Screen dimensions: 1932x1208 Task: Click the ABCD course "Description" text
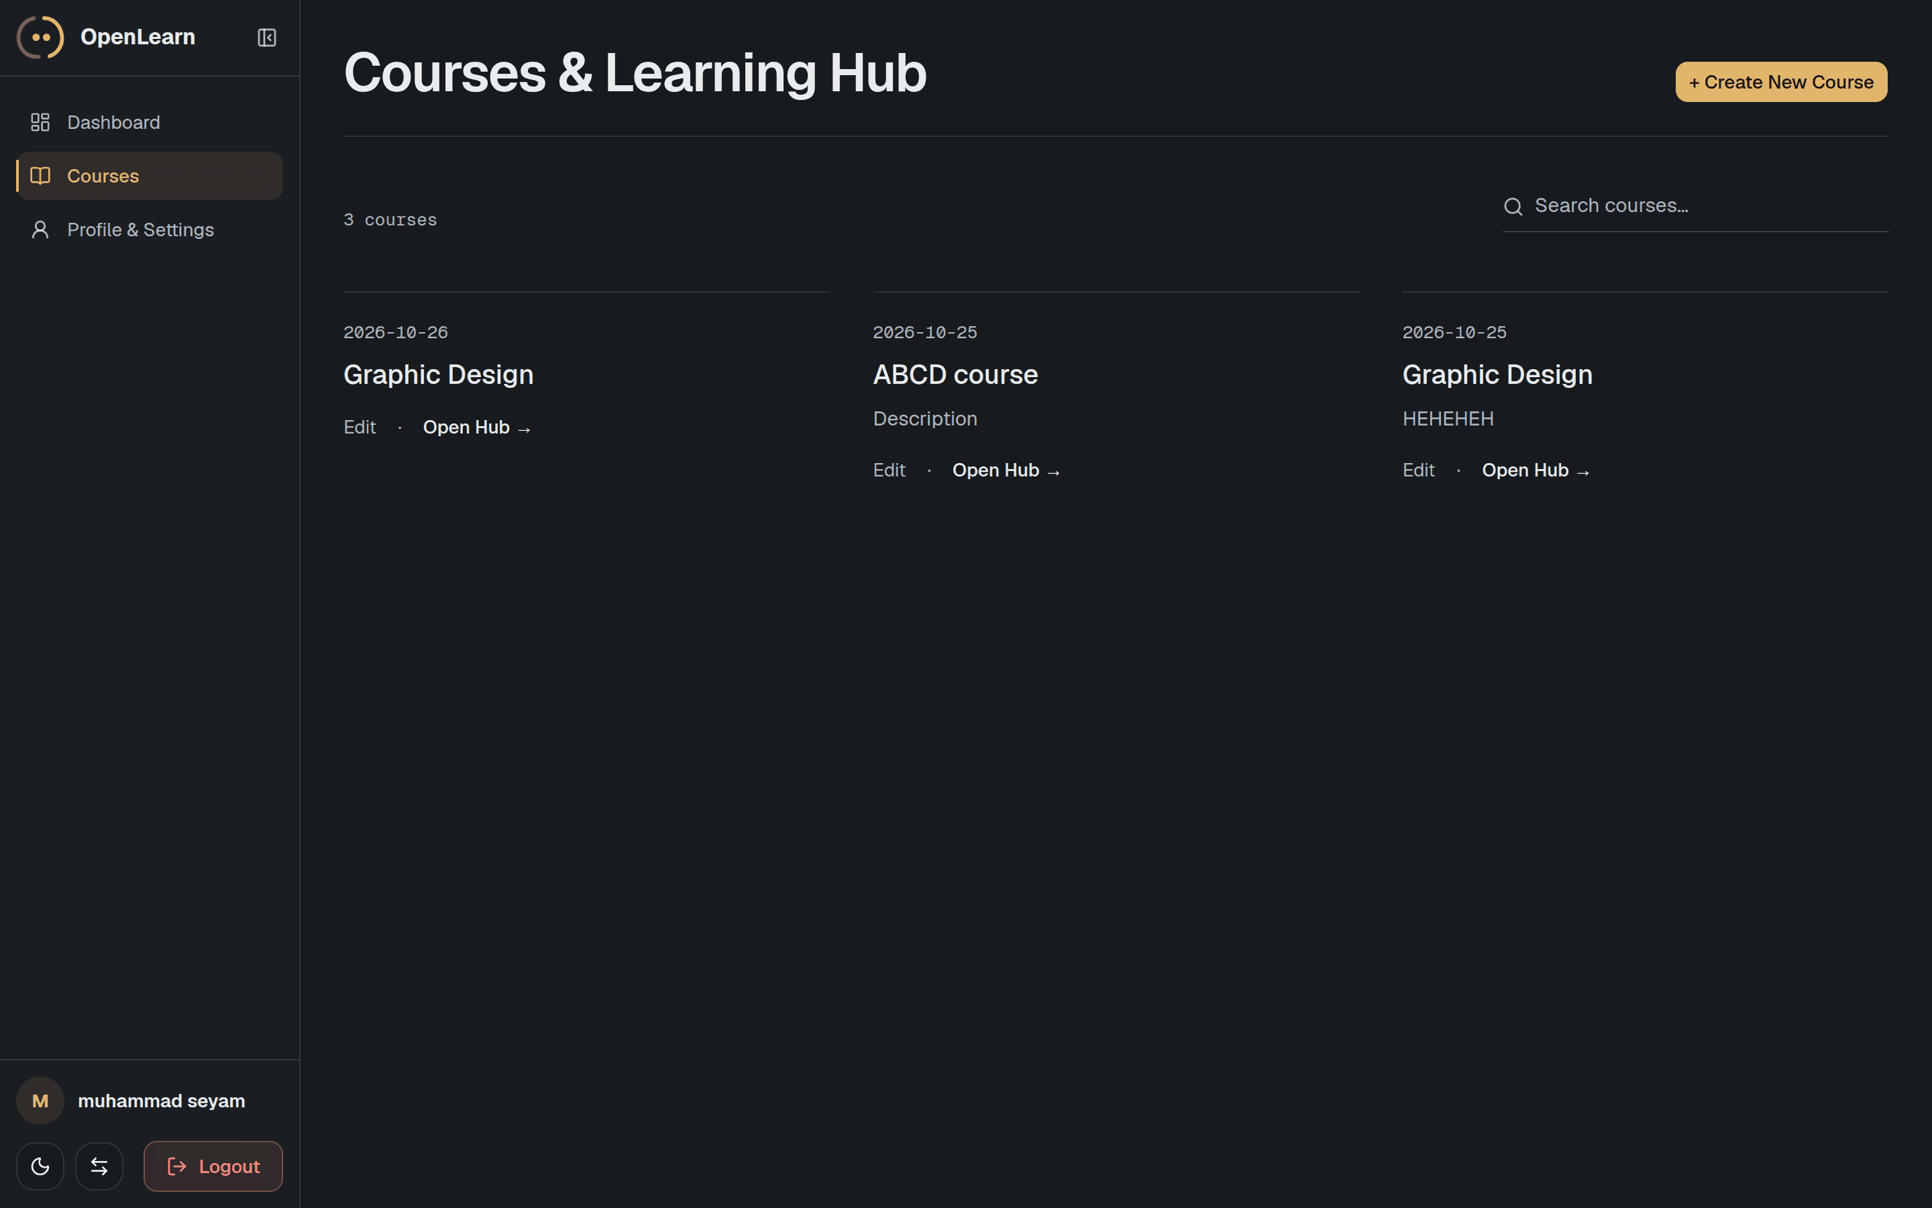[x=924, y=419]
